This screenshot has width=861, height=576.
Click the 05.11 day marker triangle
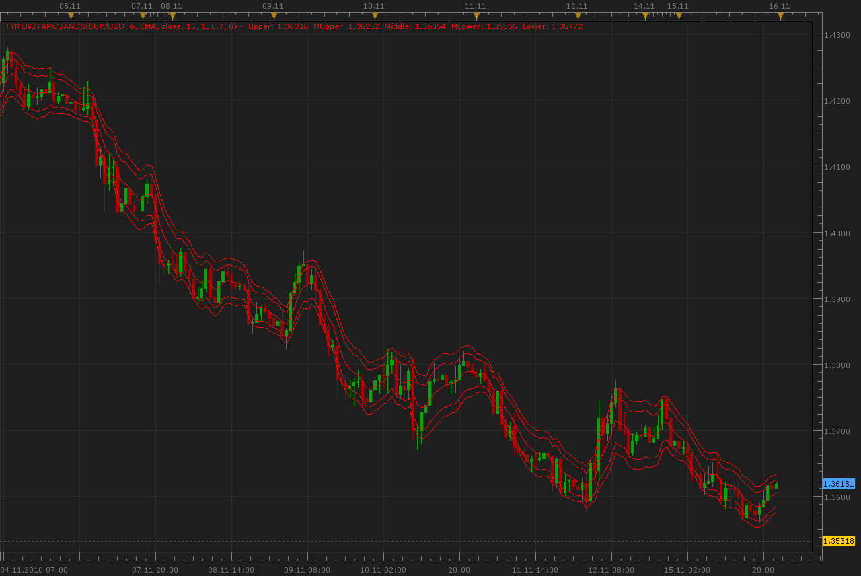71,16
